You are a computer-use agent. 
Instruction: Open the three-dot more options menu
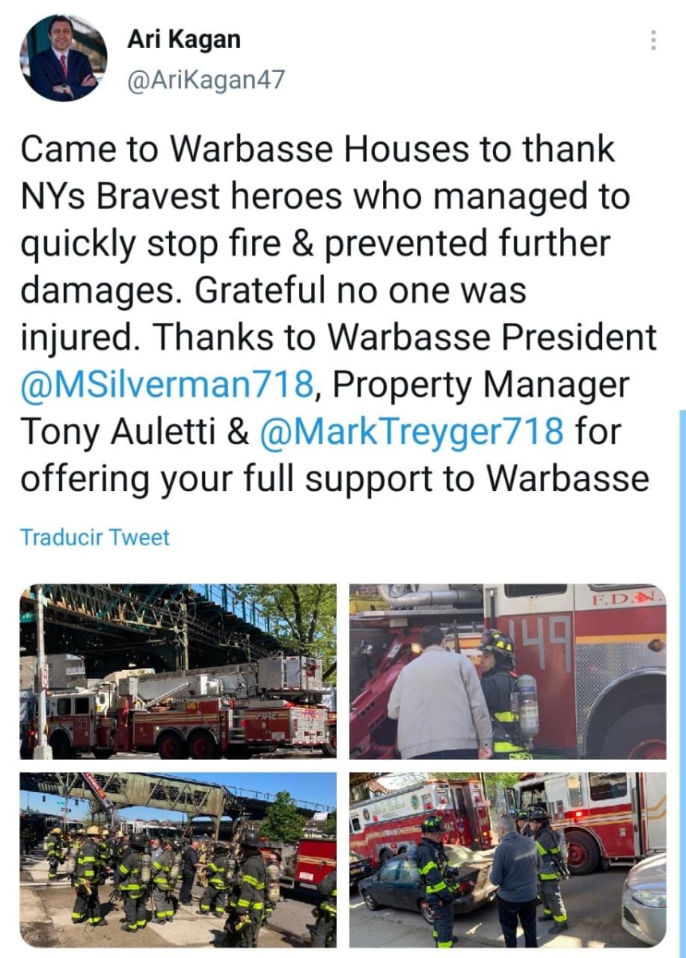653,40
